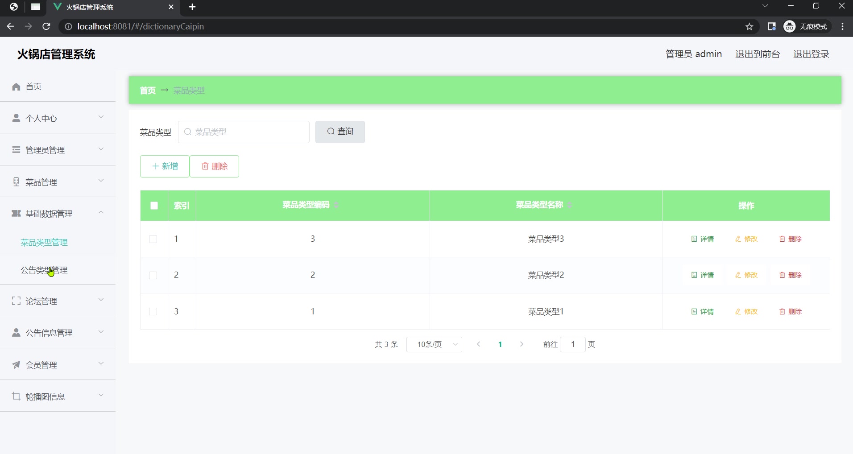Check the select-all checkbox in table header
This screenshot has height=454, width=853.
tap(153, 206)
